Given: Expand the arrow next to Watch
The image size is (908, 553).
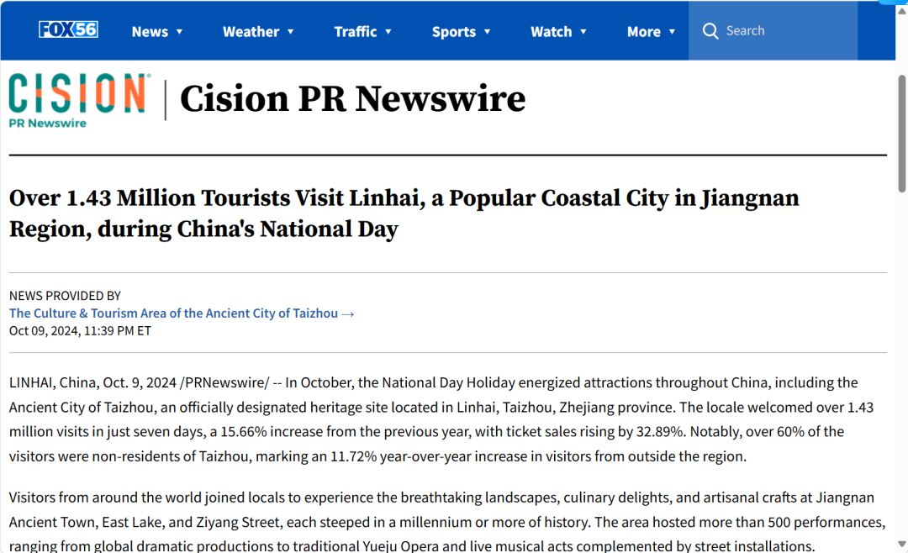Looking at the screenshot, I should [583, 32].
